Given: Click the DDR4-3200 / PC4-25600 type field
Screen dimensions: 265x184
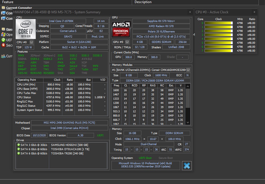Looking at the screenshot, I should click(155, 81).
